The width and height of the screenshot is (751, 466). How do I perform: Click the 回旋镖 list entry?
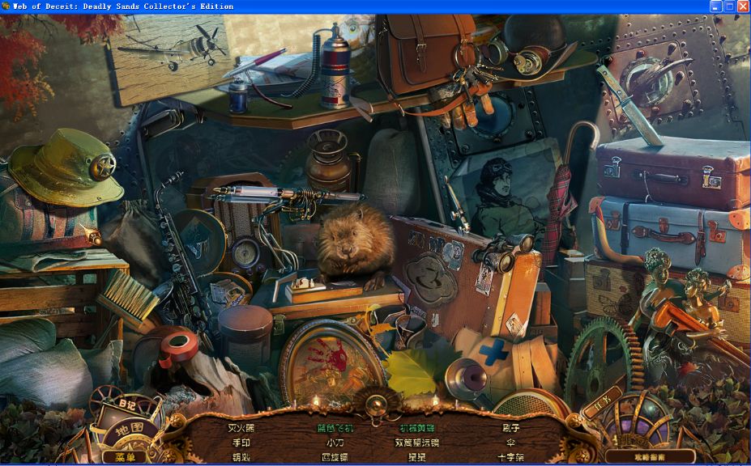335,457
